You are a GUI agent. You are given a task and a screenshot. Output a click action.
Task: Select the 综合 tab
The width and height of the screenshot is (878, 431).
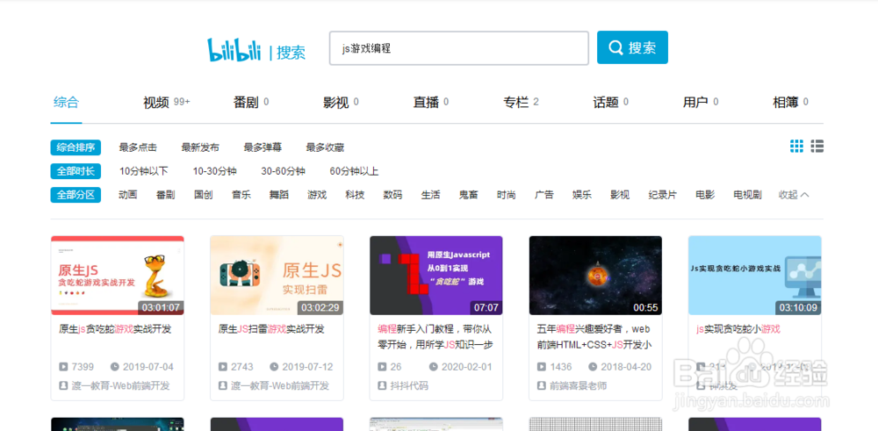[66, 103]
